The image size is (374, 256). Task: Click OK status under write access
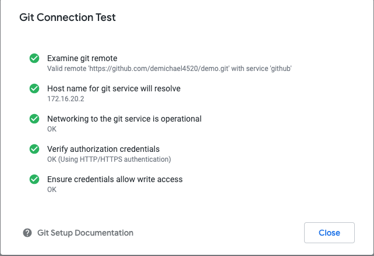[52, 189]
